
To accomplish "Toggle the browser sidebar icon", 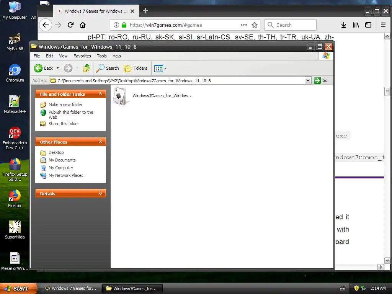I will click(368, 25).
